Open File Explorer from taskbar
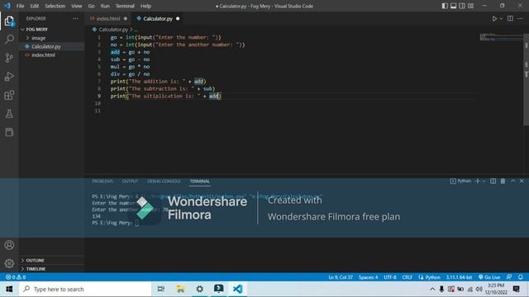Viewport: 529px width, 297px height. (x=180, y=290)
